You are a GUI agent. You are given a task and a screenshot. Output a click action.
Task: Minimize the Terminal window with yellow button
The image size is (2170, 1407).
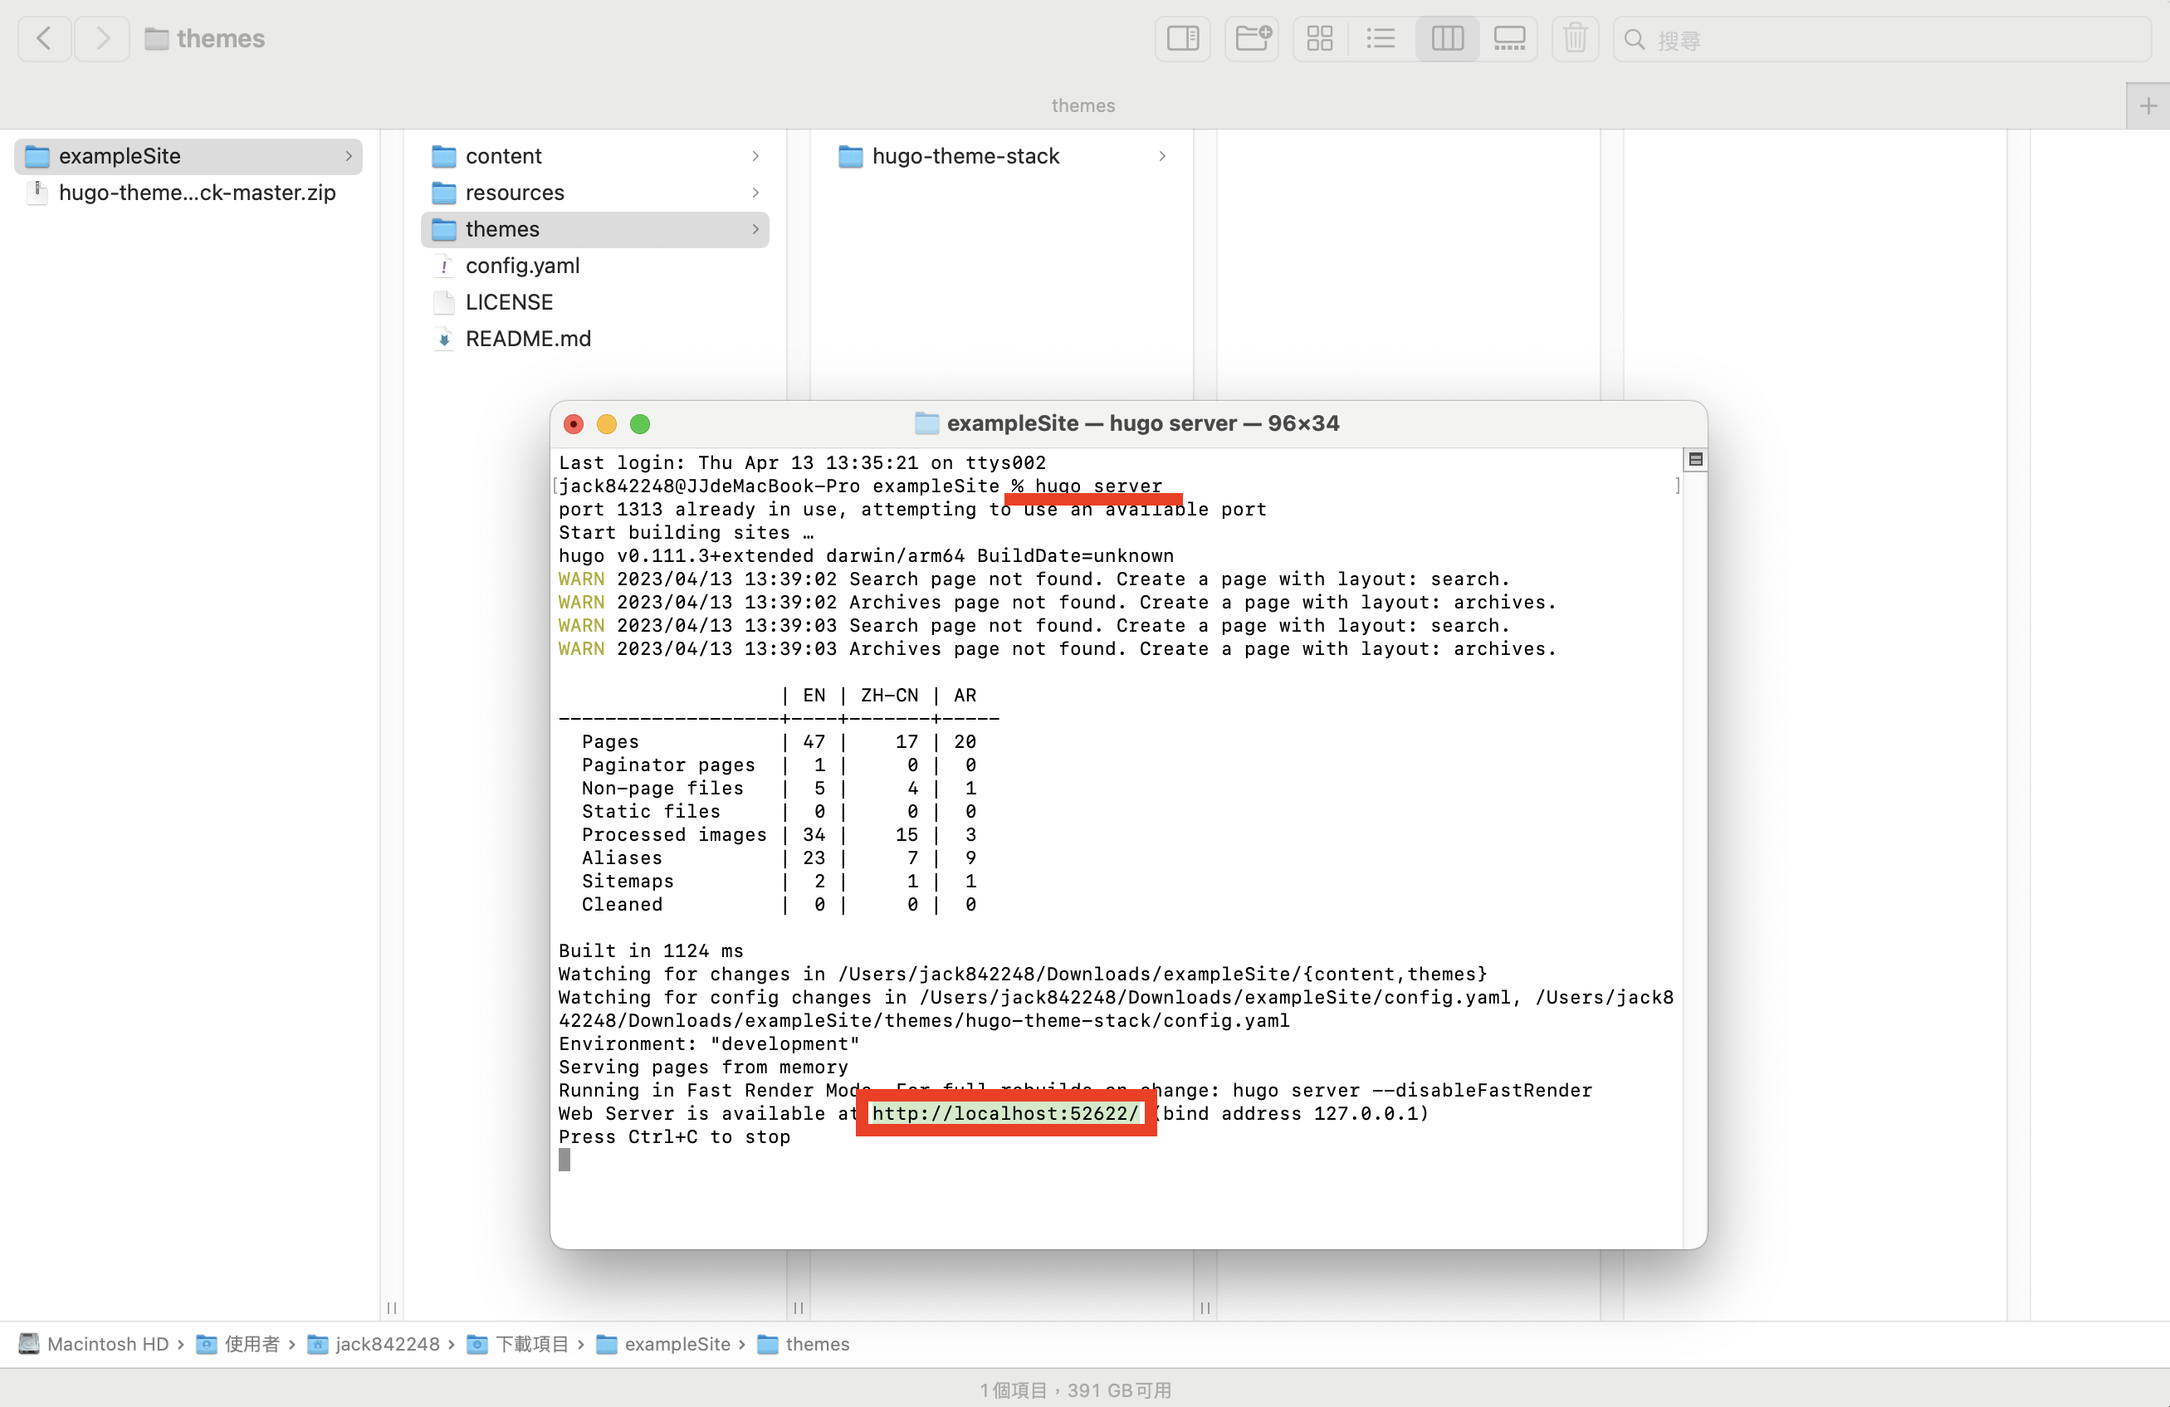tap(606, 424)
